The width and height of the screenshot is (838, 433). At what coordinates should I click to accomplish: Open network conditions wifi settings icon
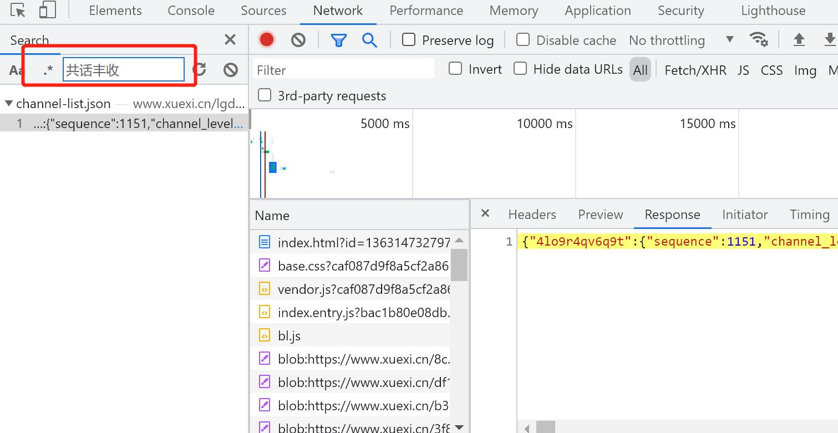pyautogui.click(x=758, y=39)
